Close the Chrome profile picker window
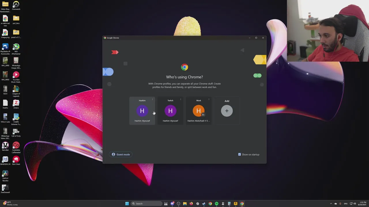The width and height of the screenshot is (369, 207). 263,38
